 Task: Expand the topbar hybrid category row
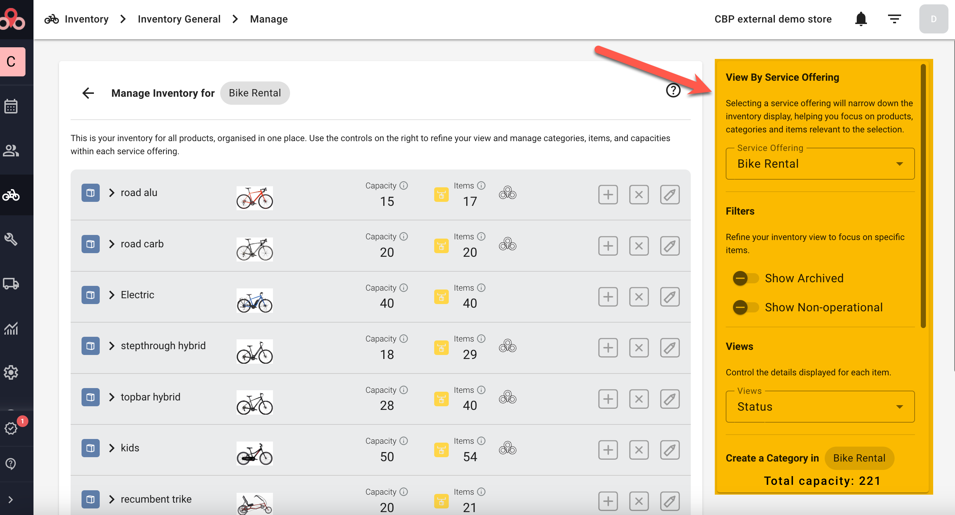point(112,397)
